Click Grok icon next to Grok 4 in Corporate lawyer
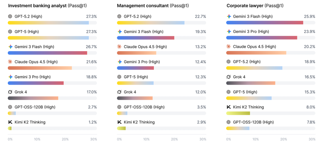Viewport: 323px width, 144px height. click(229, 77)
